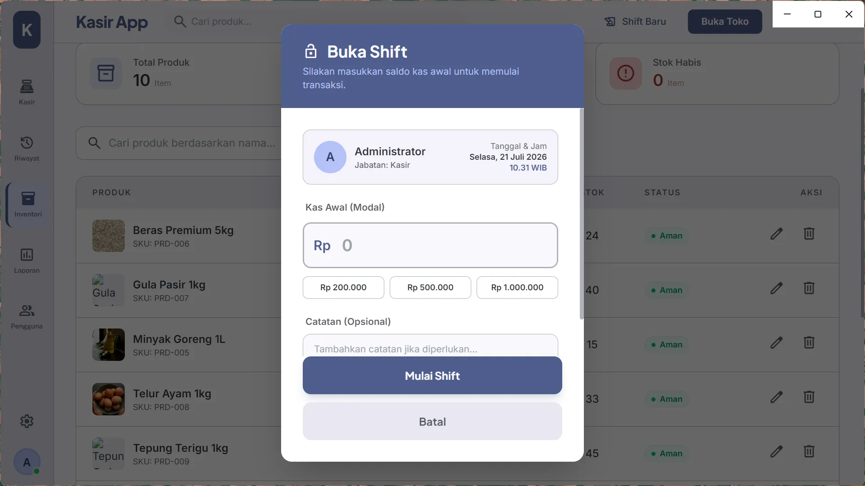Screen dimensions: 865x486
Task: Click the dialog's vertical scrollbar
Action: [582, 214]
